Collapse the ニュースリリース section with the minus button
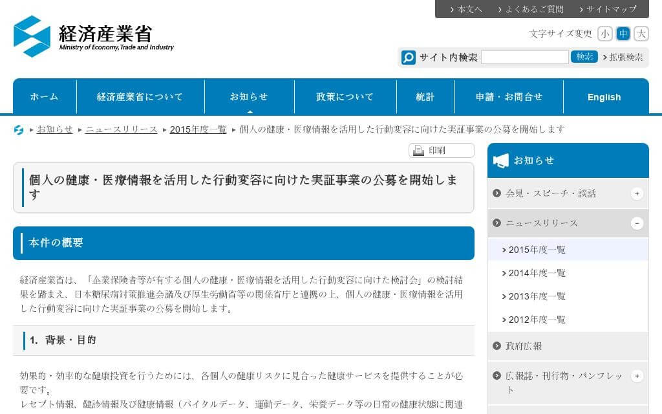The height and width of the screenshot is (414, 662). [637, 223]
